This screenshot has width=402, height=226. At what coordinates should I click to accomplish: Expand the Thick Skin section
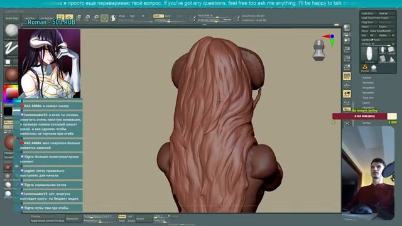(368, 98)
